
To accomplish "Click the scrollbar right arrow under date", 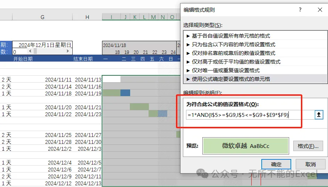I will pyautogui.click(x=68, y=51).
